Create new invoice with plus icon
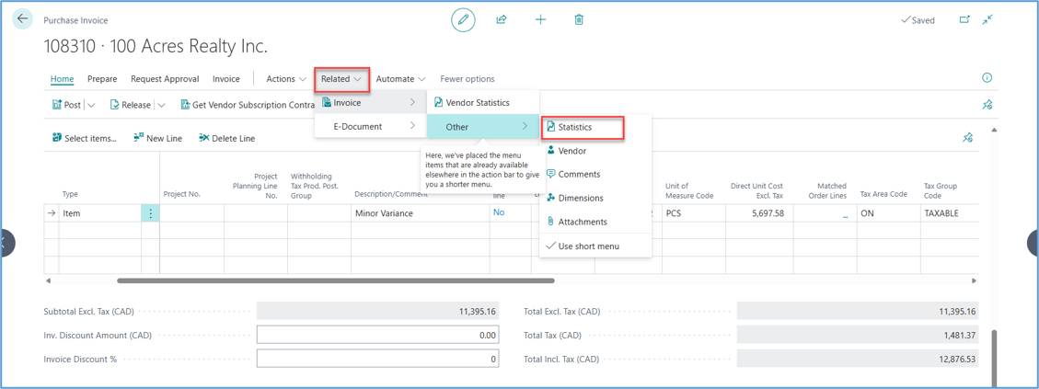The image size is (1039, 389). tap(541, 20)
